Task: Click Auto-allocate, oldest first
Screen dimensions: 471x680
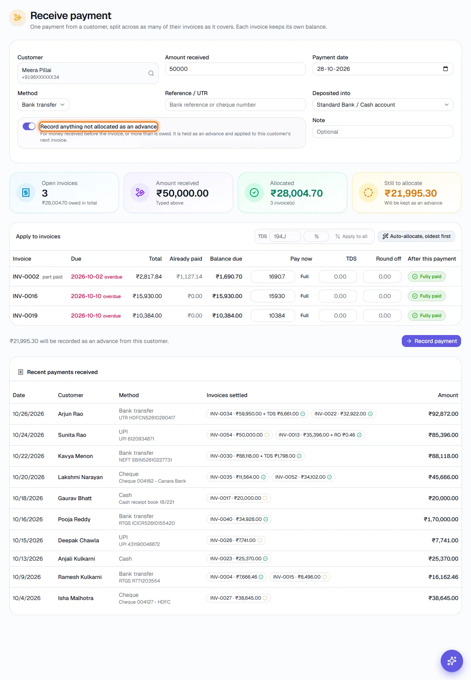Action: 417,236
